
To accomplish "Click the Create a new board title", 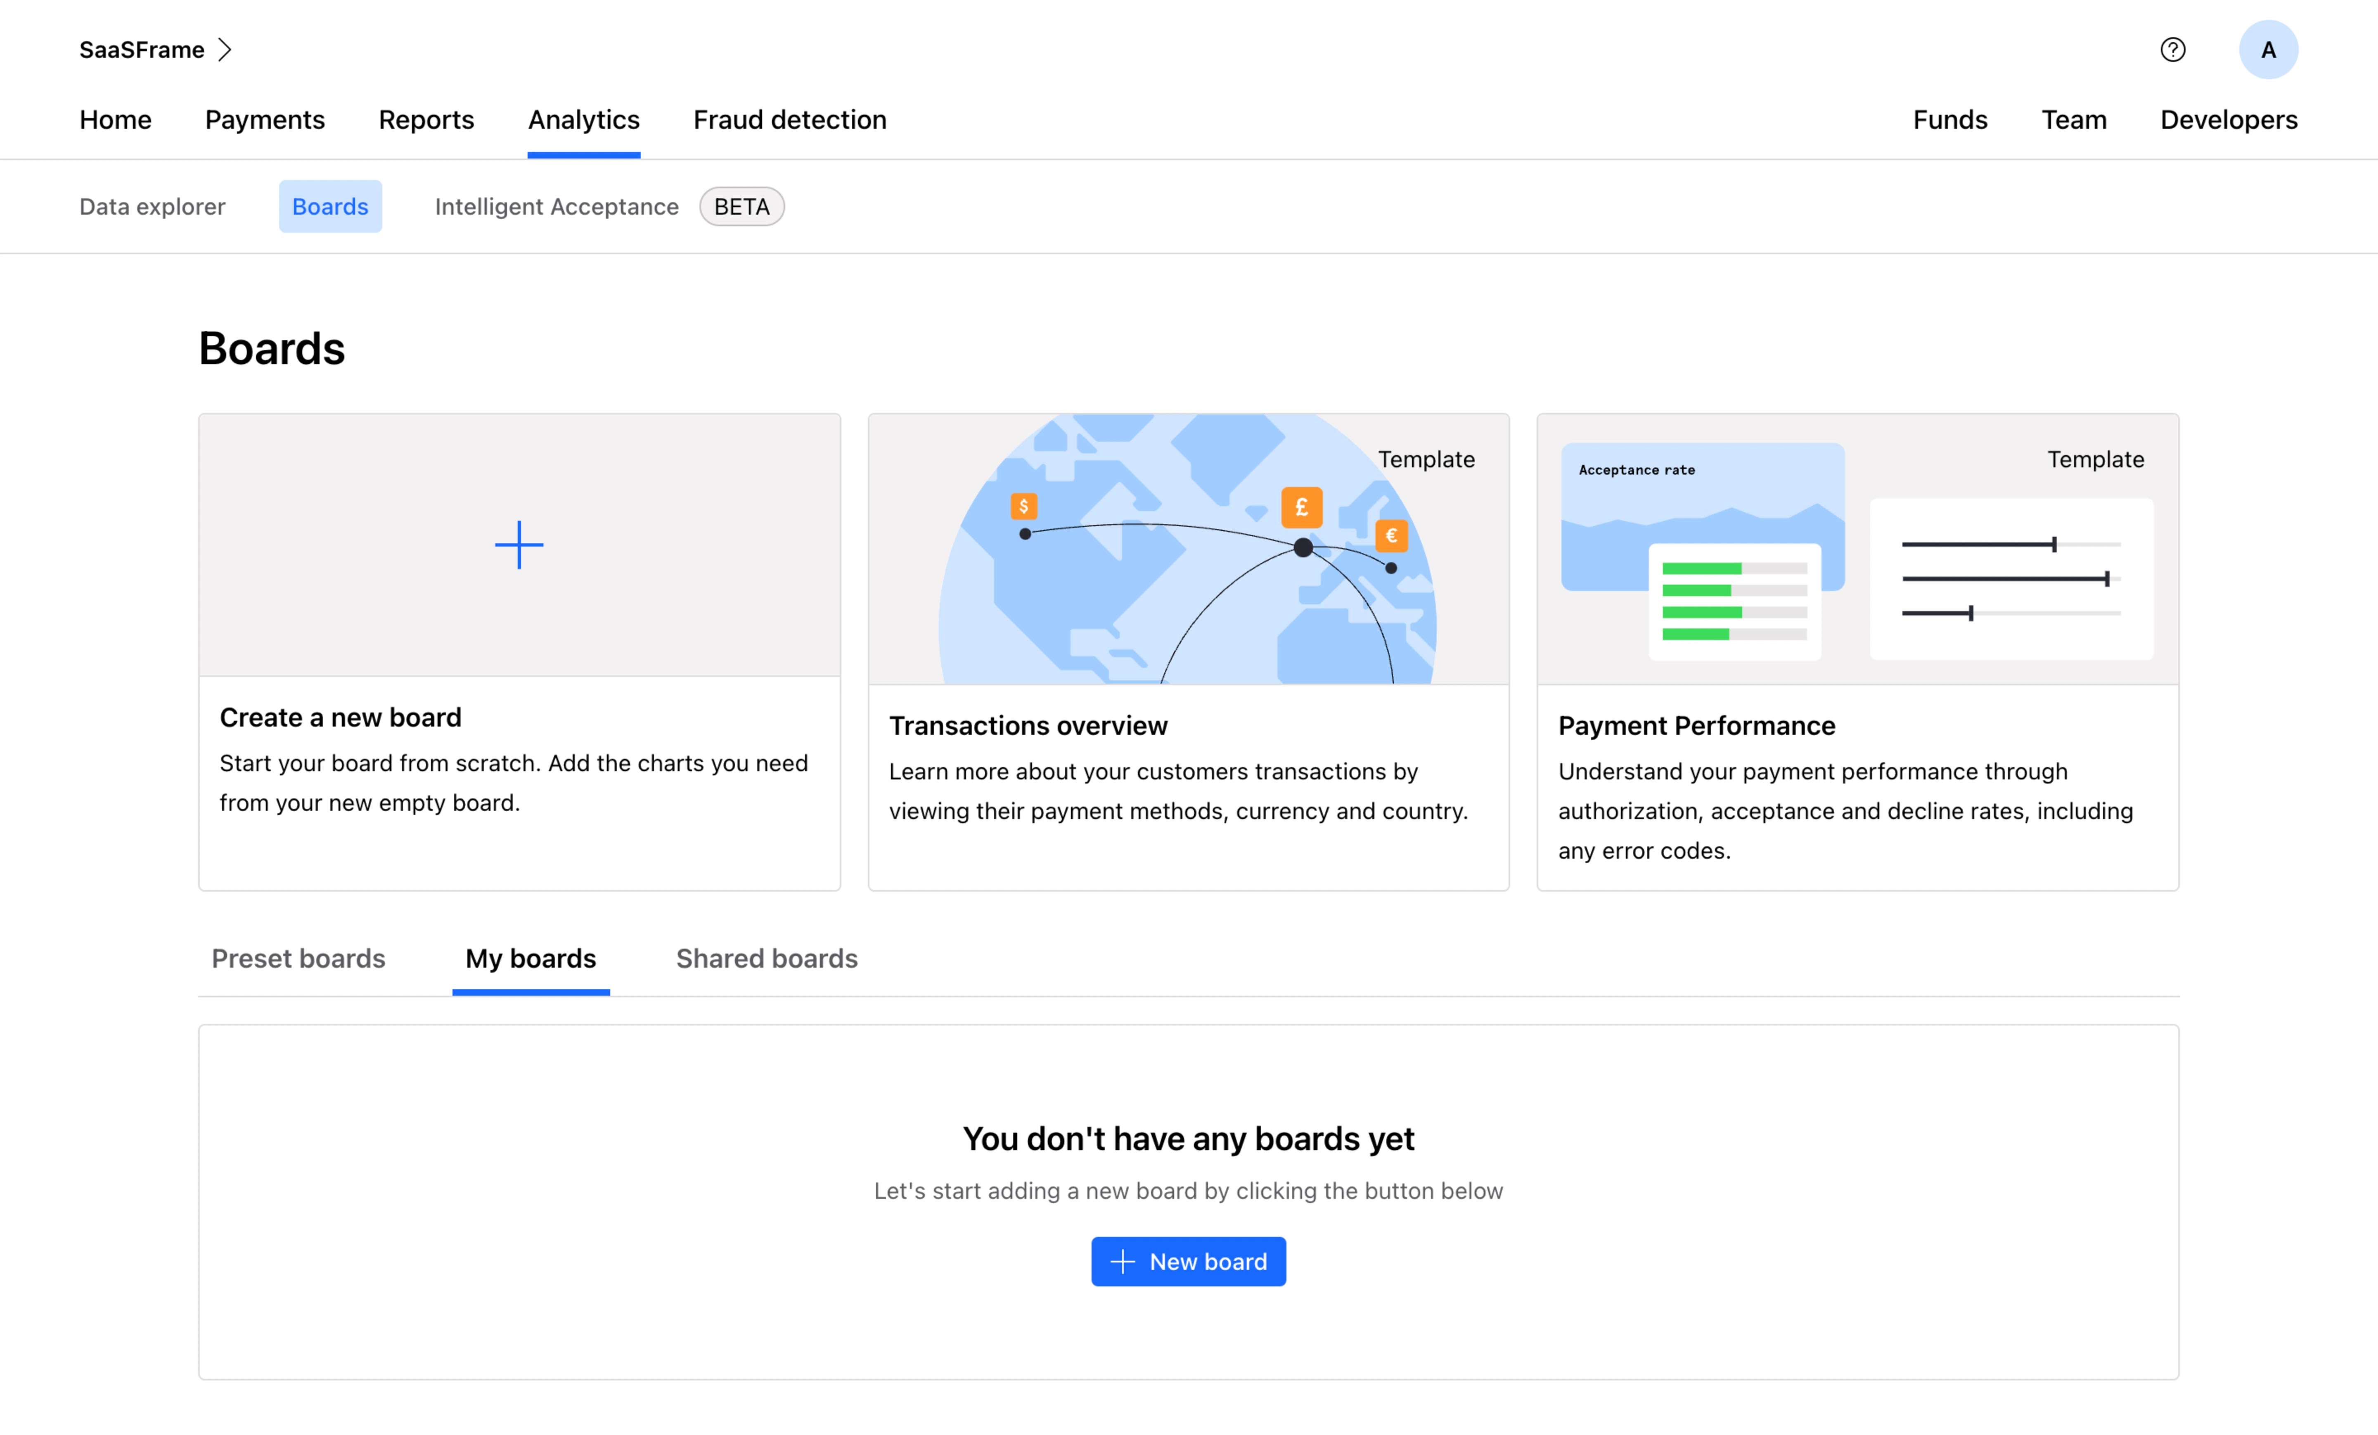I will (x=341, y=717).
